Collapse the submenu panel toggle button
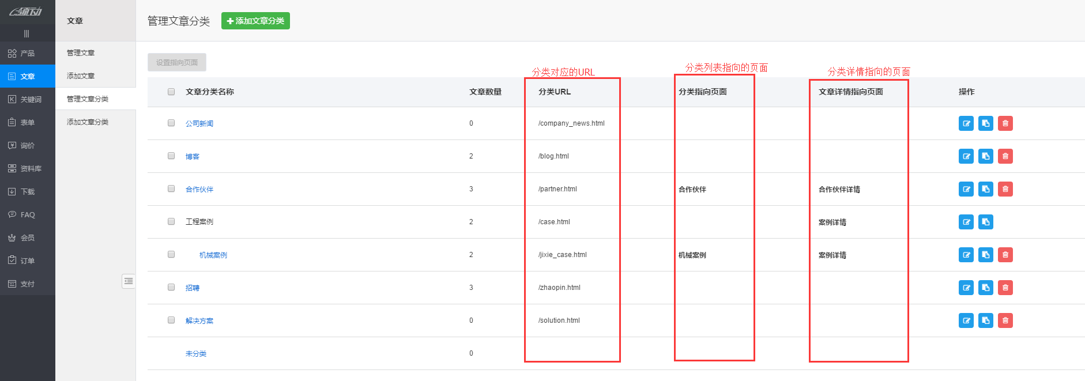This screenshot has height=381, width=1085. coord(129,281)
